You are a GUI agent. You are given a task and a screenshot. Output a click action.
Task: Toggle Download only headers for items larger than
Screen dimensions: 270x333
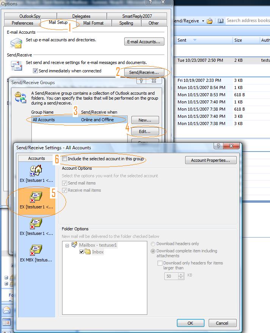[x=160, y=263]
